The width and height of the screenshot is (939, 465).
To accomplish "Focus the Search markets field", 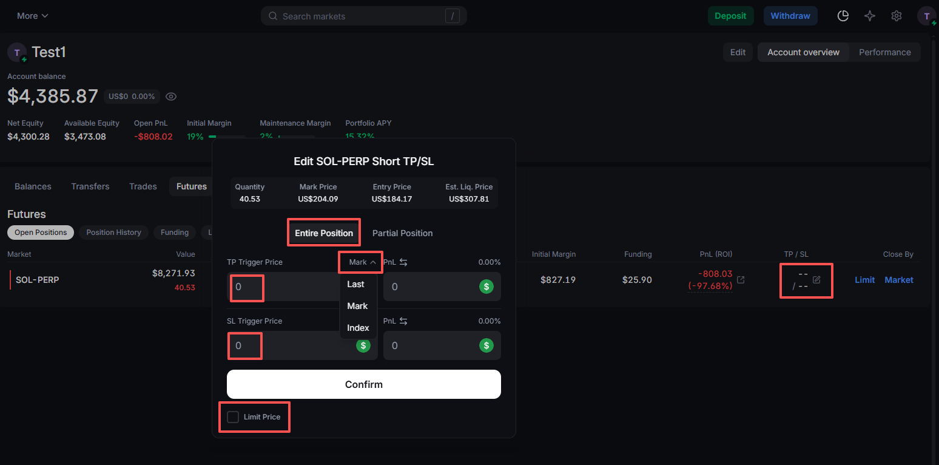I will tap(363, 16).
